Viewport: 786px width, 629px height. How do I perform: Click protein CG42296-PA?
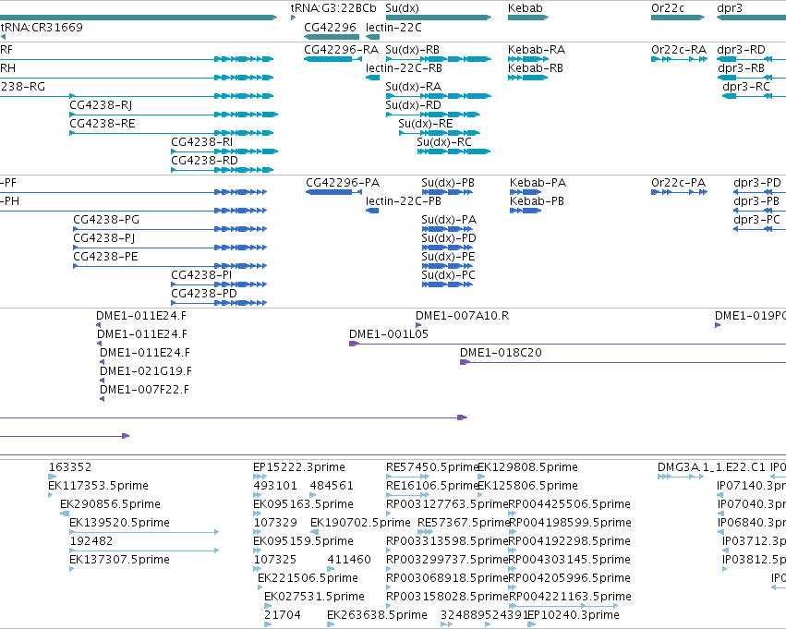(343, 183)
